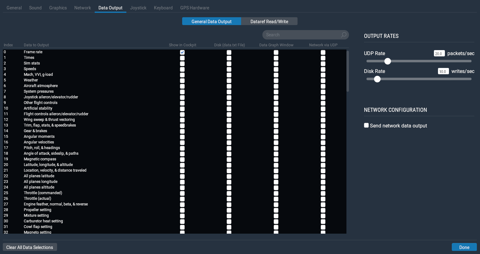Uncheck Frame rate Show in Cockpit
Viewport: 480px width, 254px height.
[x=182, y=52]
